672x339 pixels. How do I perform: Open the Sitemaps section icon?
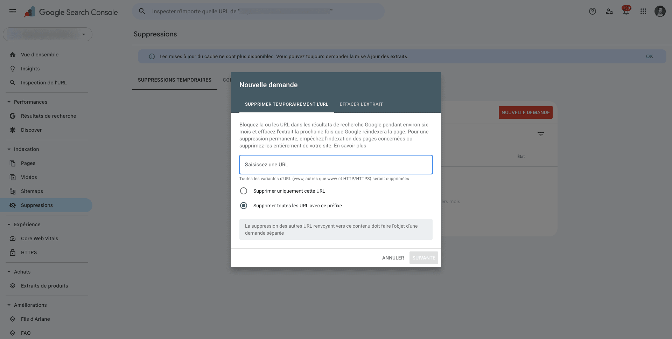coord(13,191)
